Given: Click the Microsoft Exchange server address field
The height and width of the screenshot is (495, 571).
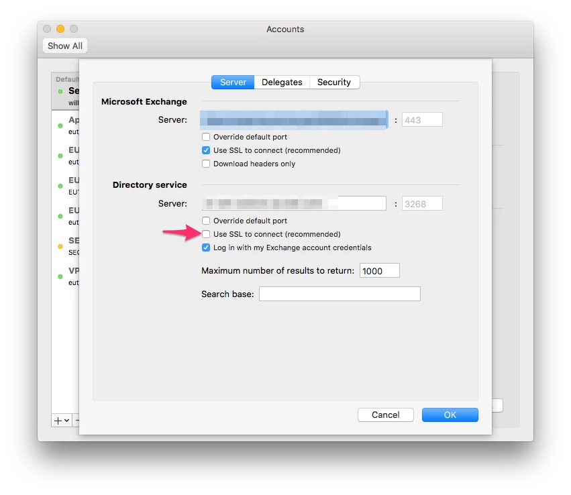Looking at the screenshot, I should [x=295, y=120].
